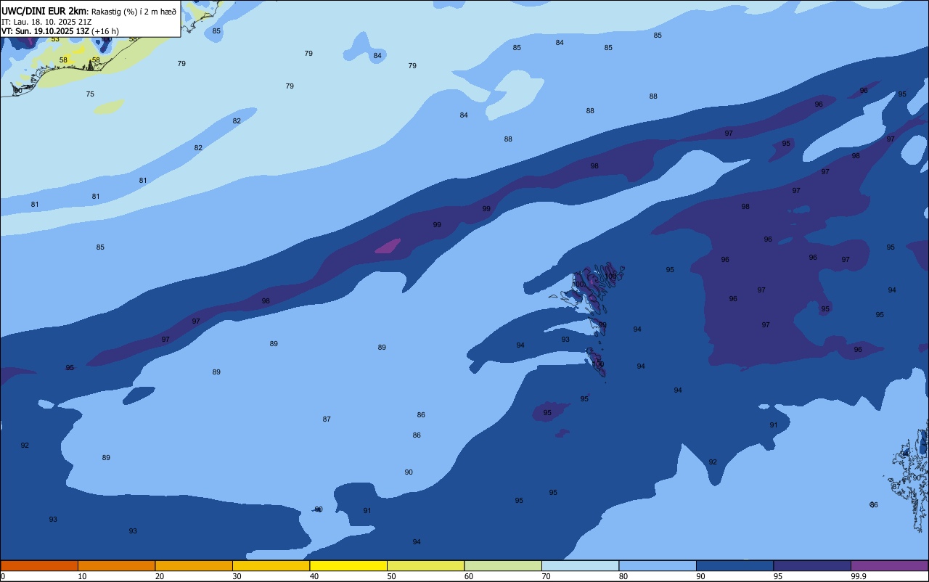929x582 pixels.
Task: Click the "30" legend tick label
Action: click(x=237, y=576)
